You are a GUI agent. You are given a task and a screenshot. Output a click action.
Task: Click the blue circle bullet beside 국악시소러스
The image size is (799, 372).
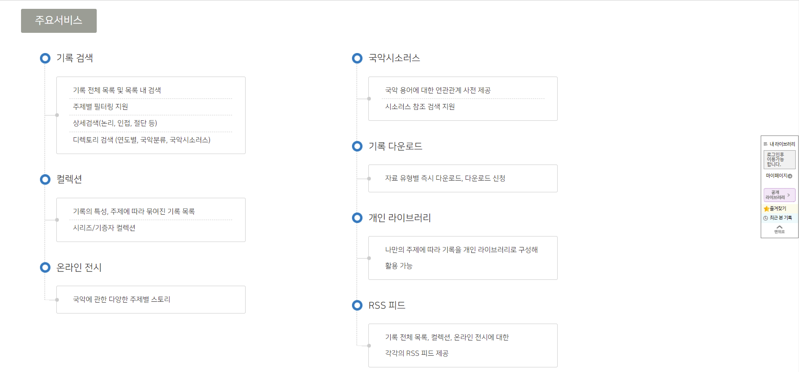pos(357,58)
